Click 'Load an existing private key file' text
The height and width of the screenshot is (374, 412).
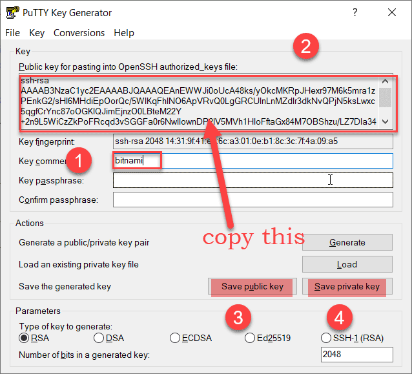(x=79, y=264)
